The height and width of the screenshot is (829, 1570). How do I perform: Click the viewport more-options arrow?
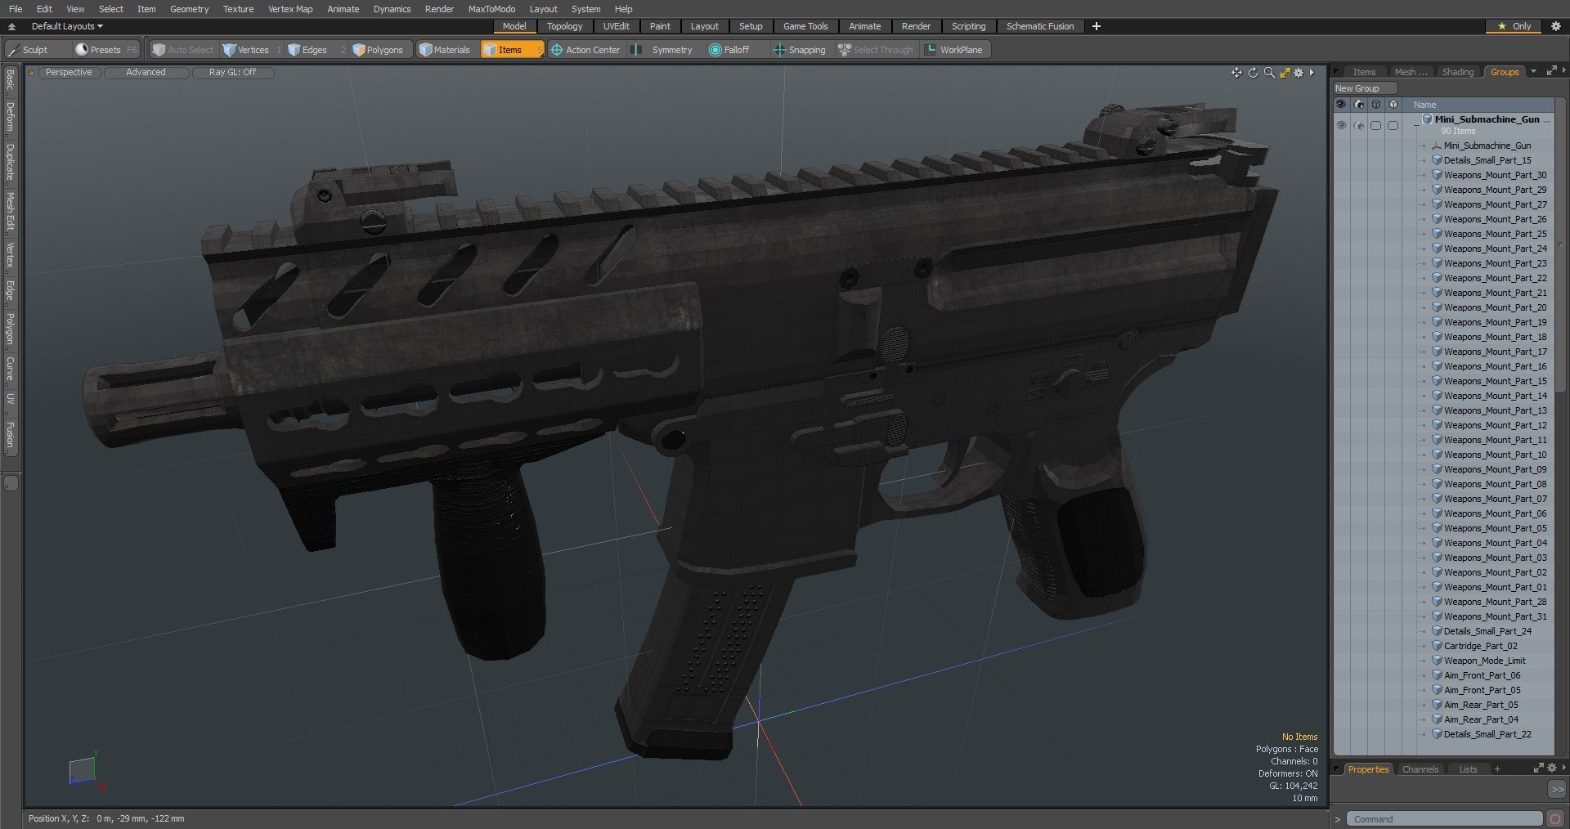pos(1312,73)
